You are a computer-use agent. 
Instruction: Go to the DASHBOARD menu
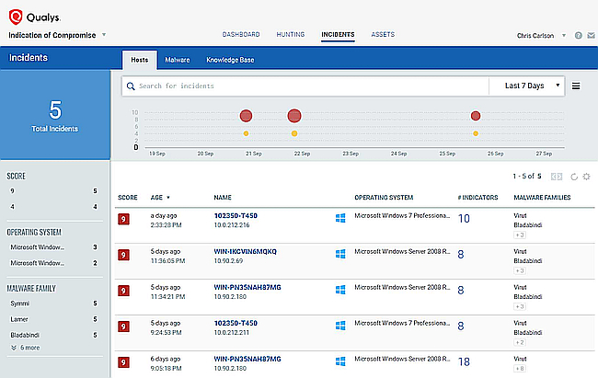pos(241,35)
